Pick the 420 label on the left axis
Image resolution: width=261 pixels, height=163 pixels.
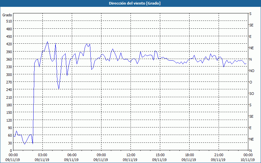coord(9,44)
